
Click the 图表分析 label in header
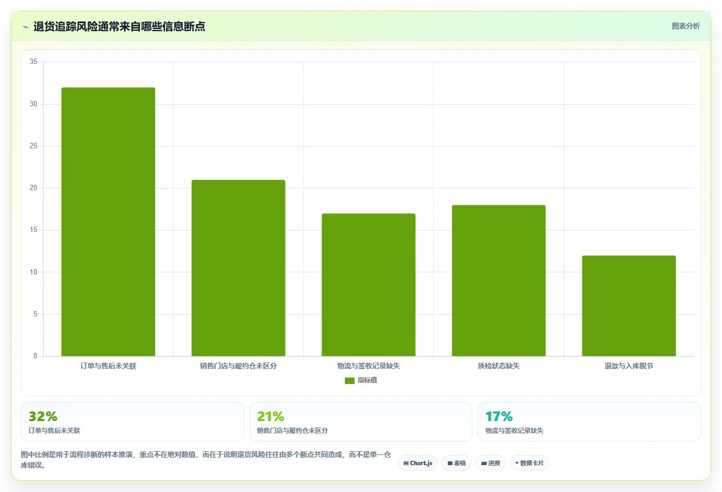pos(685,26)
